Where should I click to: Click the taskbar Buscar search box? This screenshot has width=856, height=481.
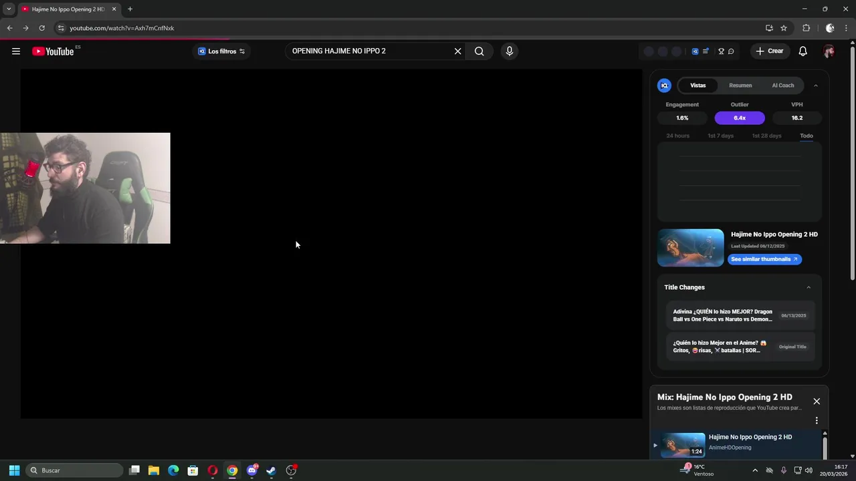(x=74, y=470)
